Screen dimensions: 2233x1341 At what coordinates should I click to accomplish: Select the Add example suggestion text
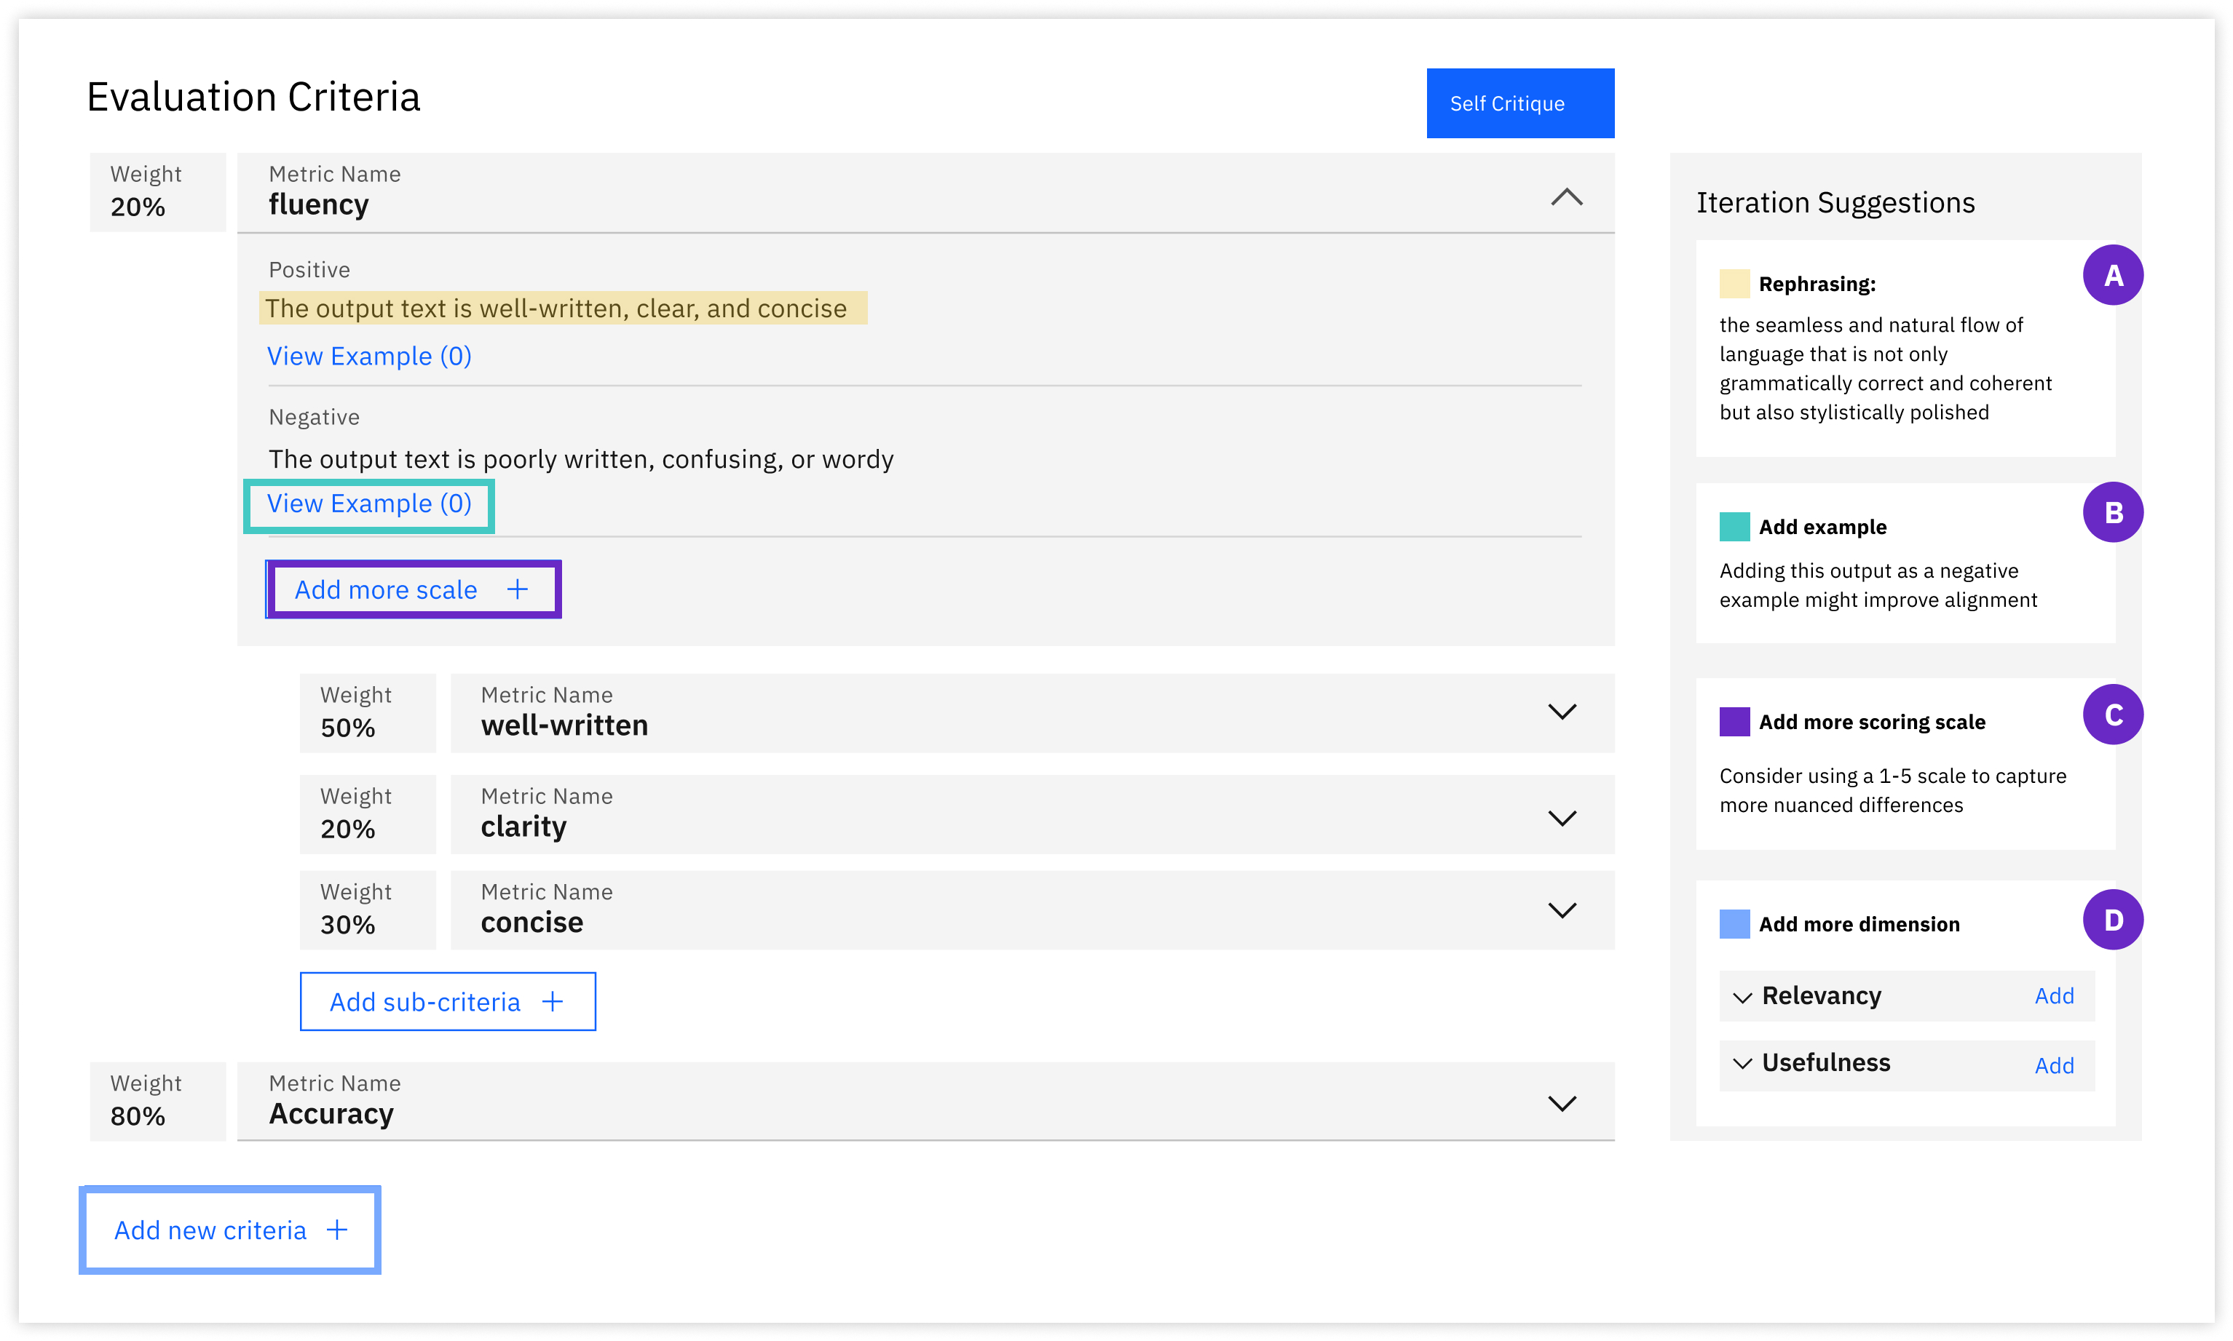coord(1878,585)
